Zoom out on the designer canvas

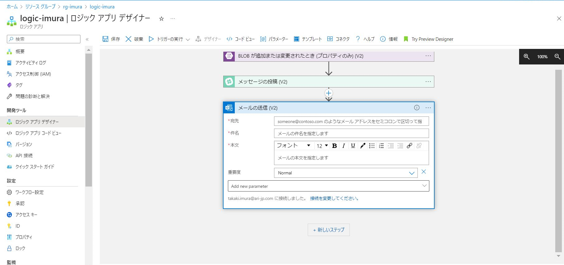tap(557, 56)
